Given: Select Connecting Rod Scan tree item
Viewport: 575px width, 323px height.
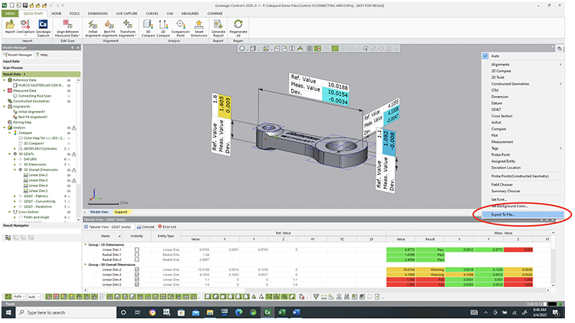Looking at the screenshot, I should coord(35,96).
